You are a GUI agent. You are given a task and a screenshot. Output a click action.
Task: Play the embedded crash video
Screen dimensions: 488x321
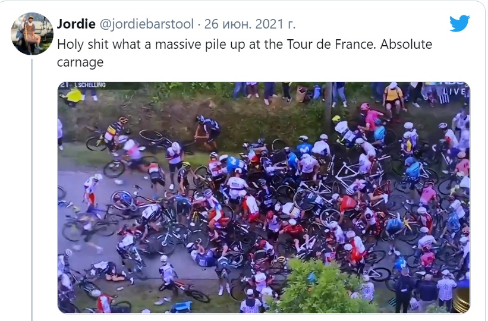pos(263,197)
